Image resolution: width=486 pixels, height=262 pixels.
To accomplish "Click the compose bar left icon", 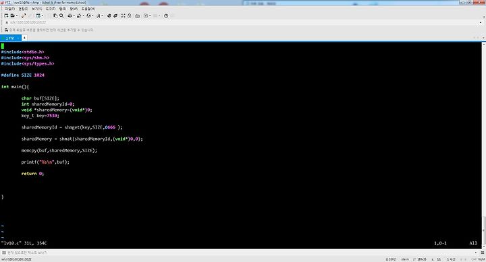I will pos(4,253).
